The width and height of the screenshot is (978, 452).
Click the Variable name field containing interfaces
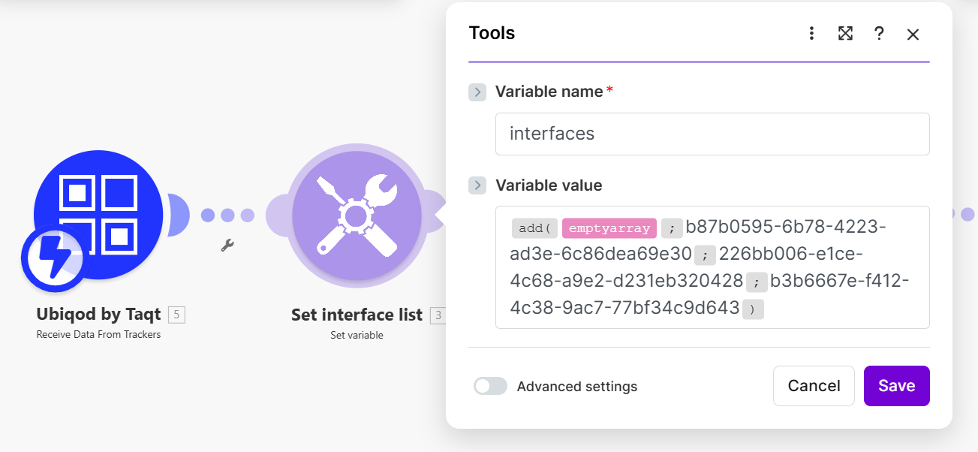pos(712,134)
